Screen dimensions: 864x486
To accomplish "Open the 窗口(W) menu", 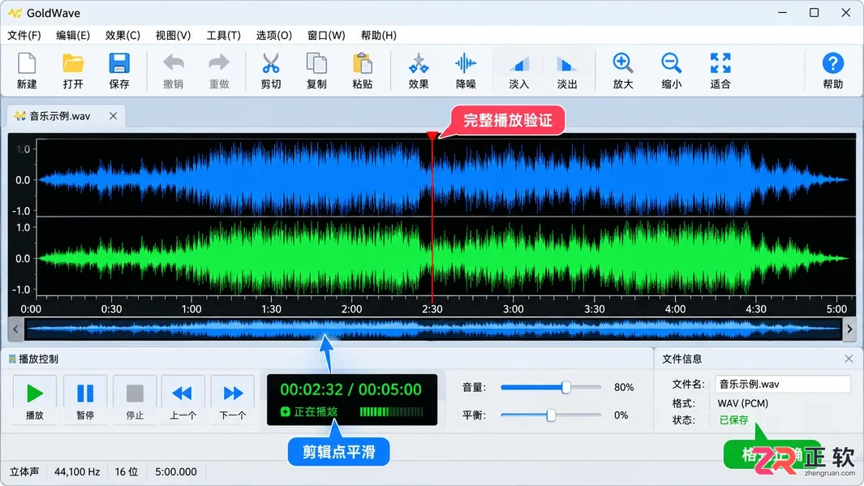I will point(326,35).
